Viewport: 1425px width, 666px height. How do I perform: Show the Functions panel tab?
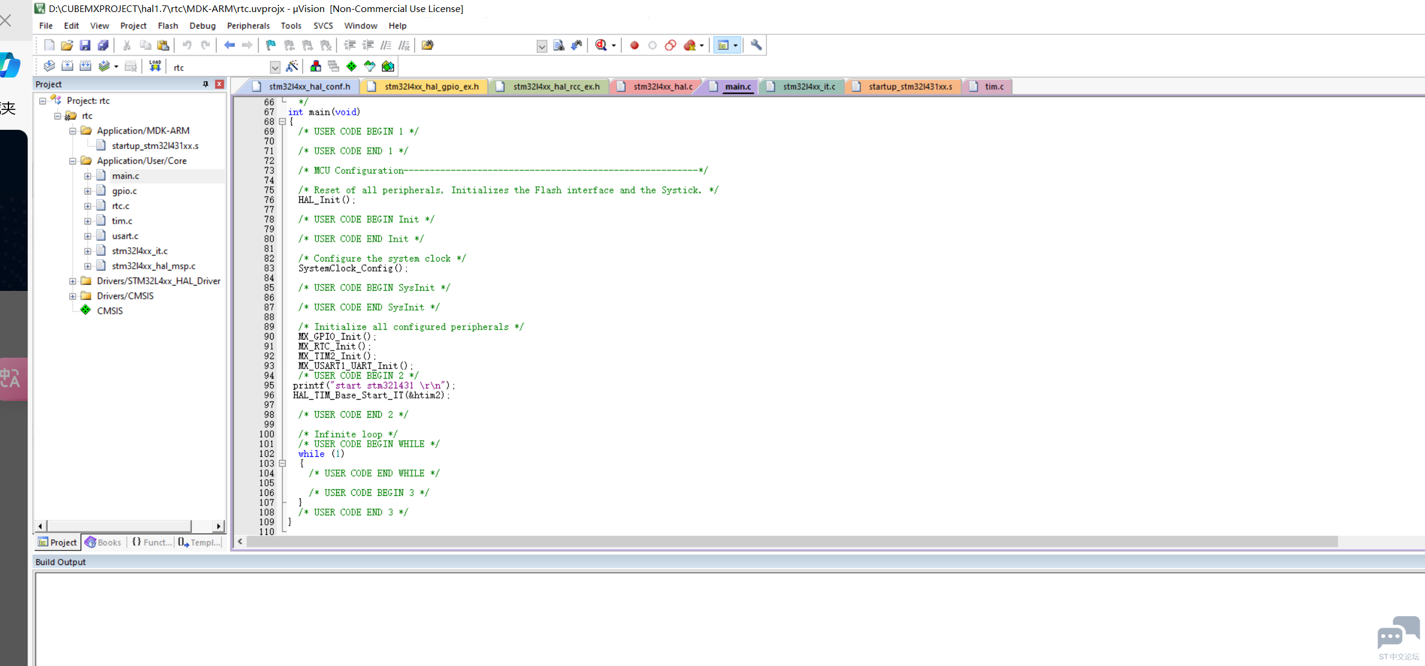pos(152,542)
